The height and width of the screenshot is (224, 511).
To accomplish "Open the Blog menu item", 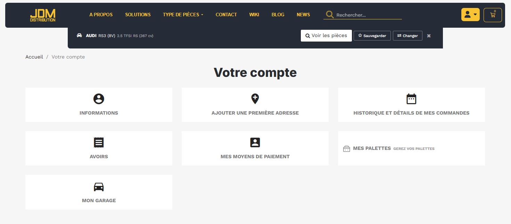I will coord(278,15).
